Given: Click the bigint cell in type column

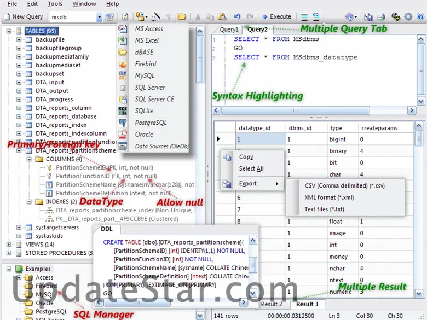Looking at the screenshot, I should point(343,139).
